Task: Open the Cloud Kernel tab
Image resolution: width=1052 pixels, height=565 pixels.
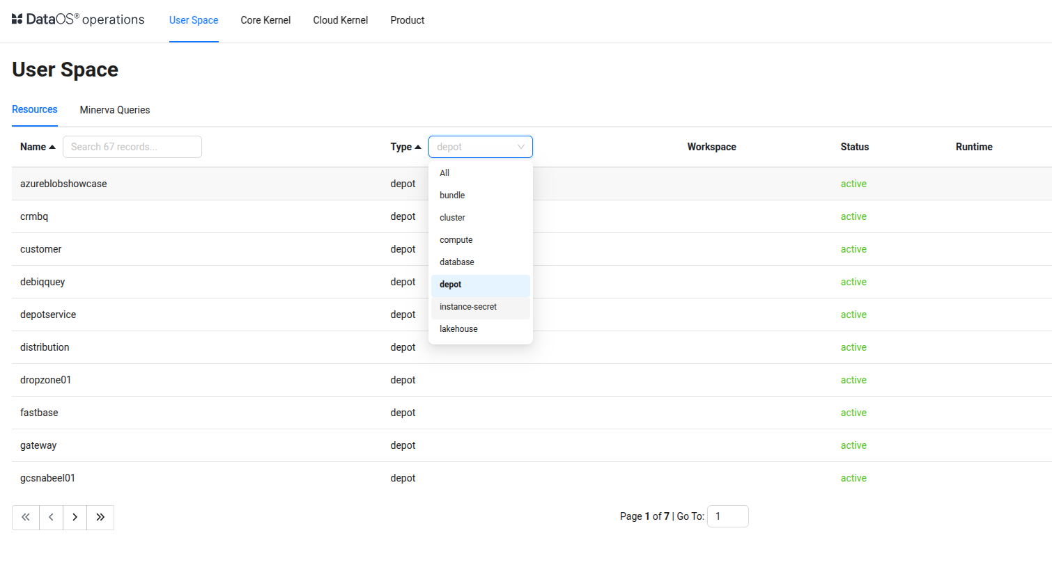Action: tap(340, 20)
